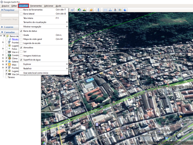Toggle sunlight toolbar icon

pyautogui.click(x=85, y=10)
